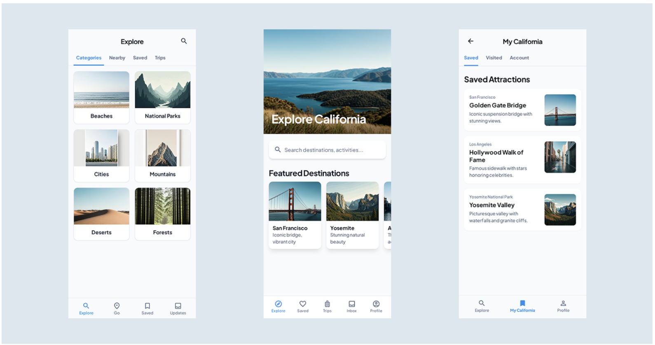Switch to the Trips tab
Screen dimensions: 655x345
pos(160,58)
